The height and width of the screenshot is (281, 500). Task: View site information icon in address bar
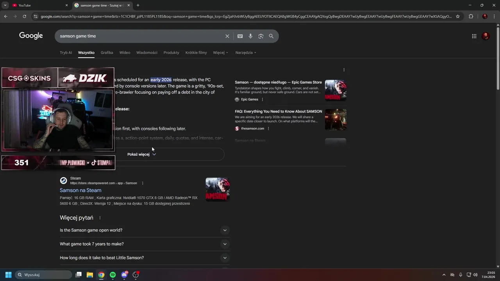pyautogui.click(x=36, y=16)
